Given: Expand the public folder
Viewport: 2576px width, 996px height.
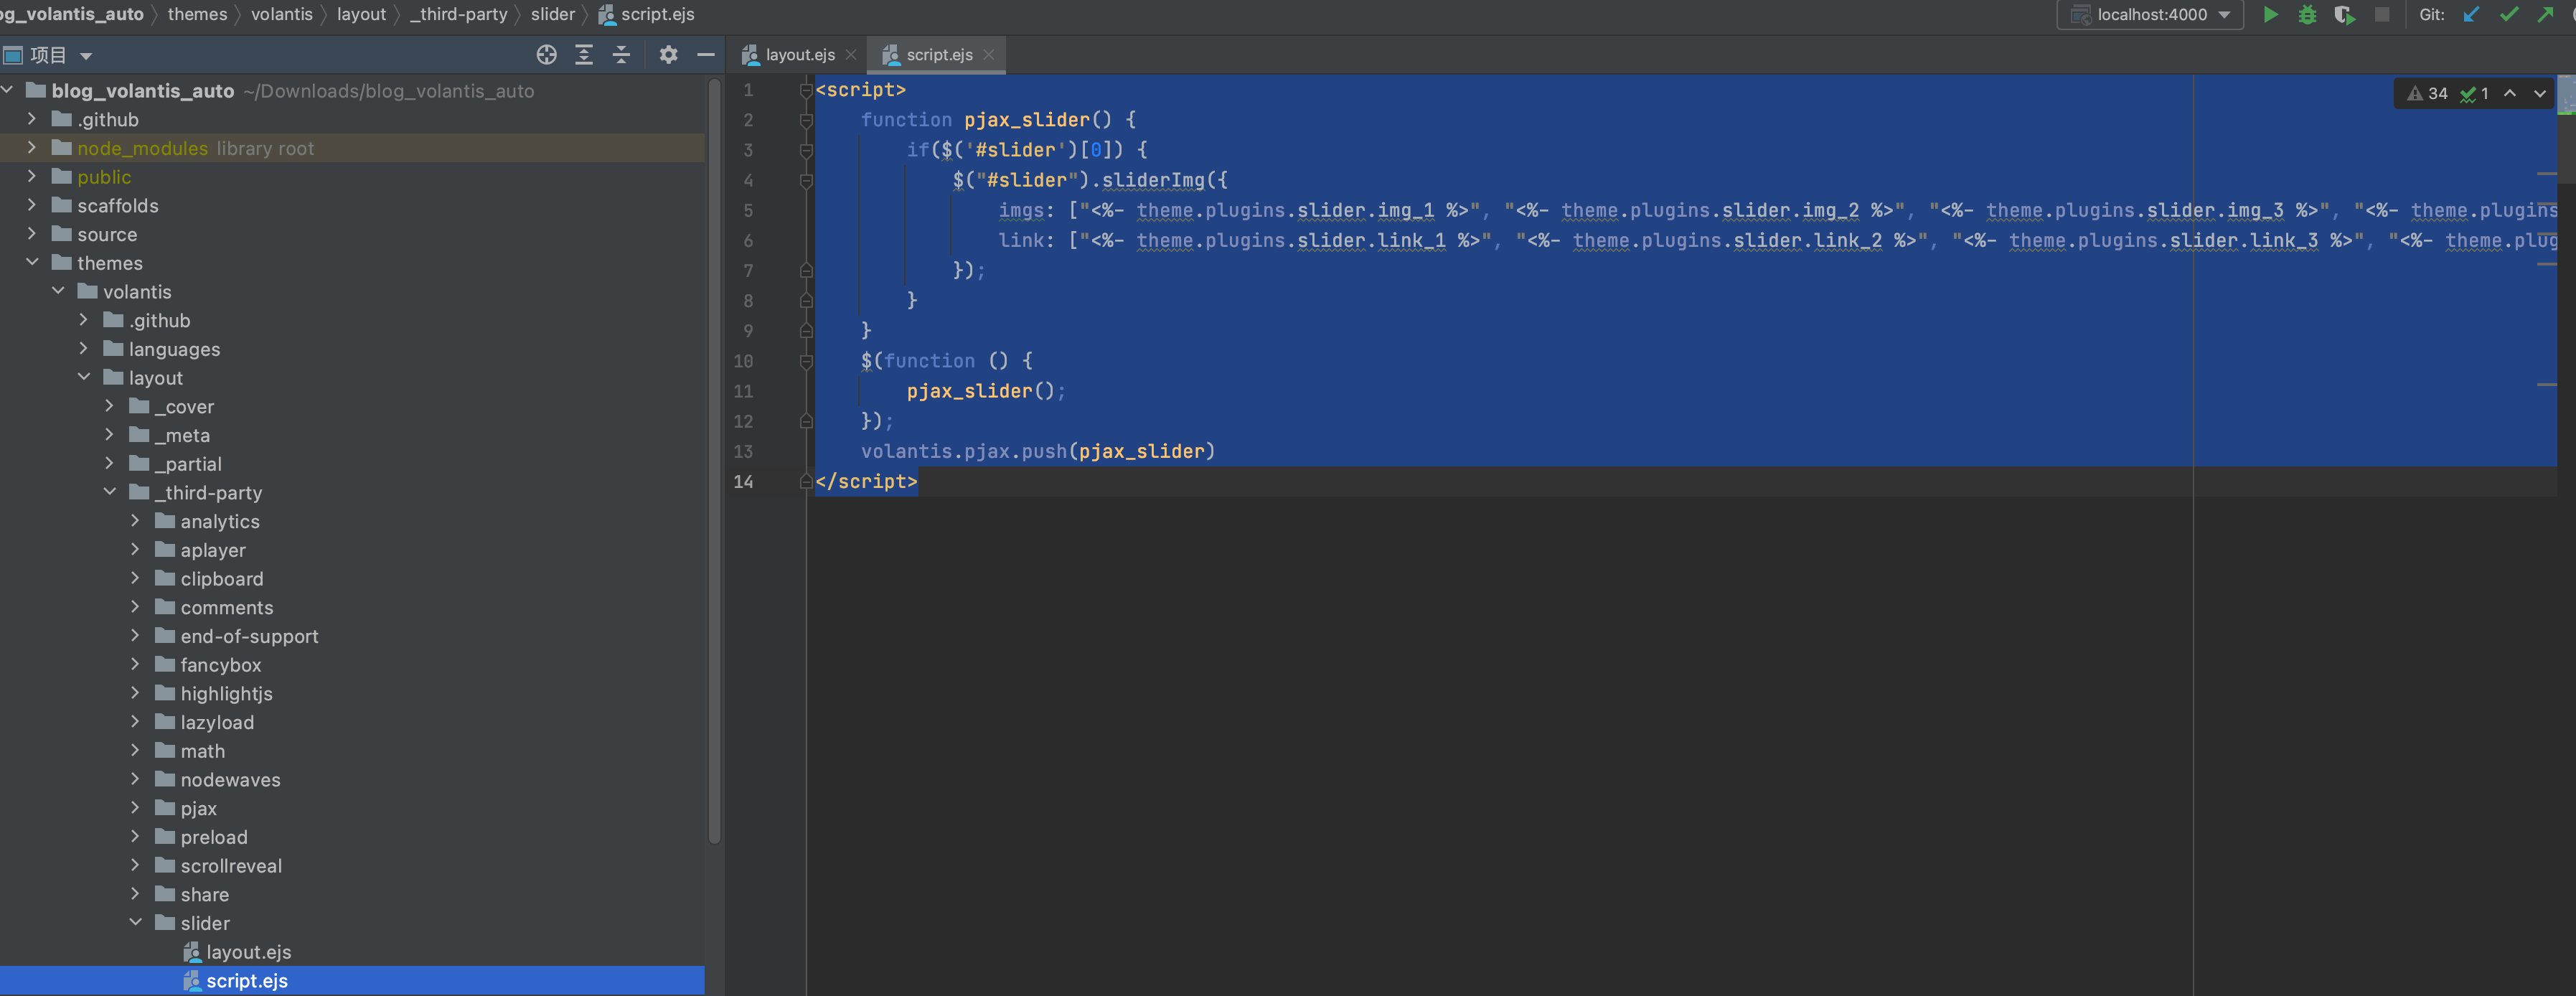Looking at the screenshot, I should click(x=32, y=177).
